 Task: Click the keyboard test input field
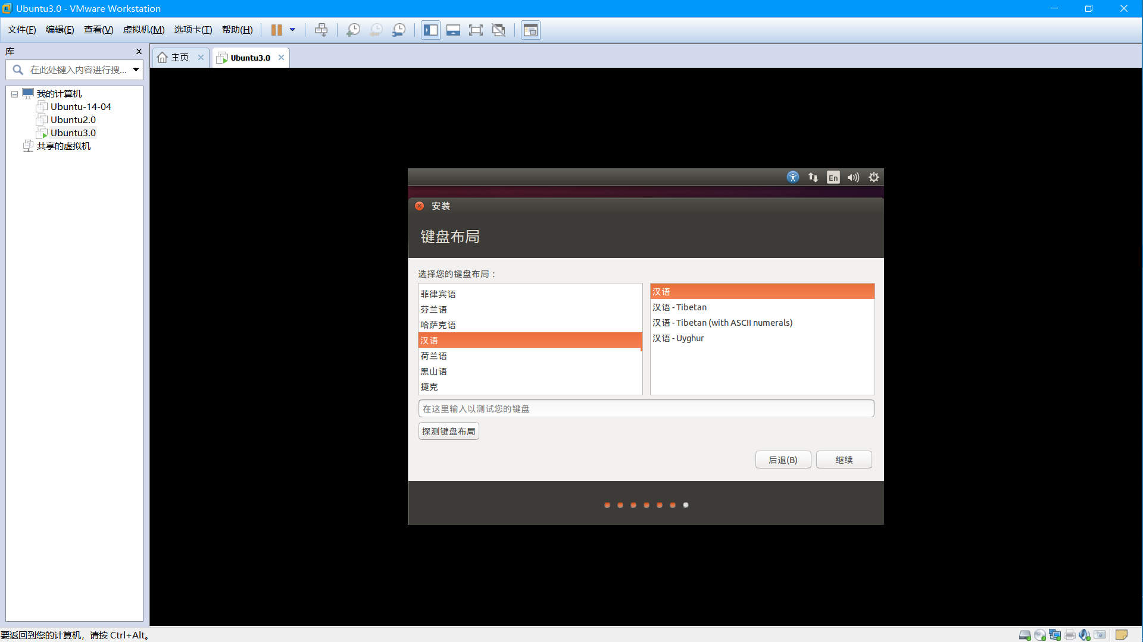click(x=646, y=408)
